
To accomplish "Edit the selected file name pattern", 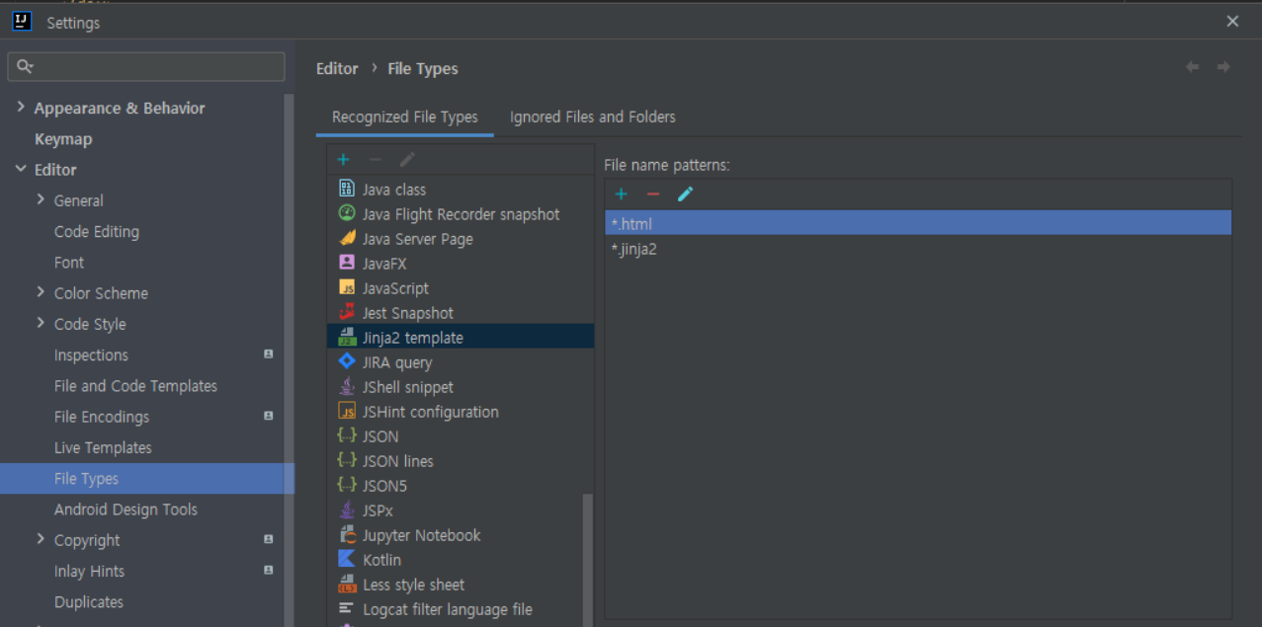I will pos(685,195).
